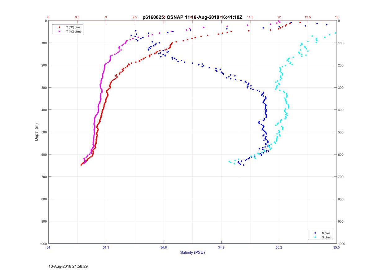Click '500' on the left depth axis
372x274 pixels.
click(x=44, y=132)
